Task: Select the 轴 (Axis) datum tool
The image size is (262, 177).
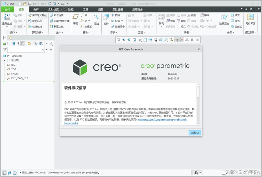Action: coord(84,15)
